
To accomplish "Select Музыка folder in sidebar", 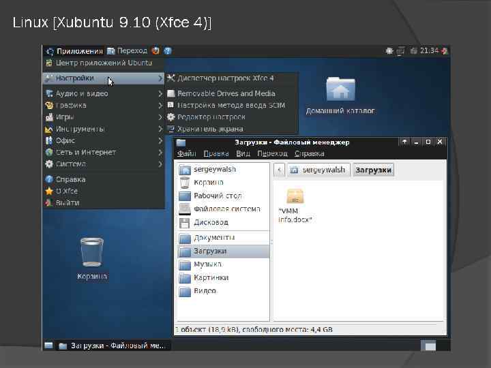I will point(223,264).
